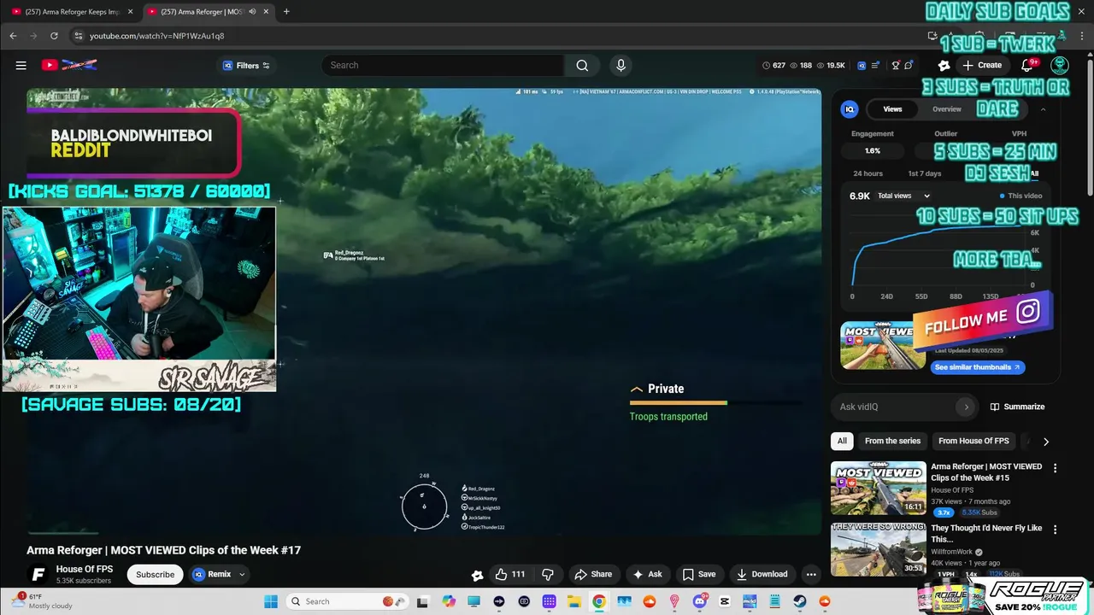Go to the YouTube home logo
1094x615 pixels.
coord(69,65)
